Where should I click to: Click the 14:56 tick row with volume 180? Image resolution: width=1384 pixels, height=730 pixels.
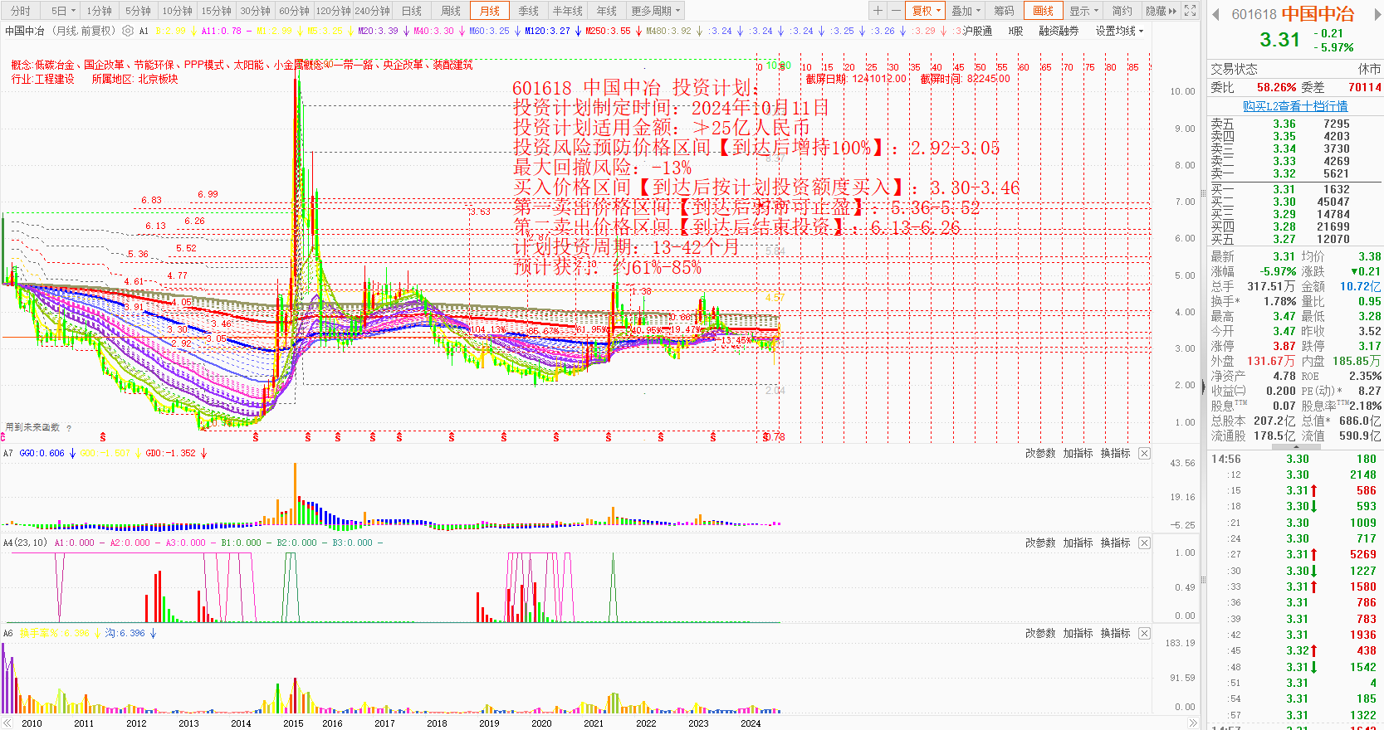pyautogui.click(x=1295, y=459)
